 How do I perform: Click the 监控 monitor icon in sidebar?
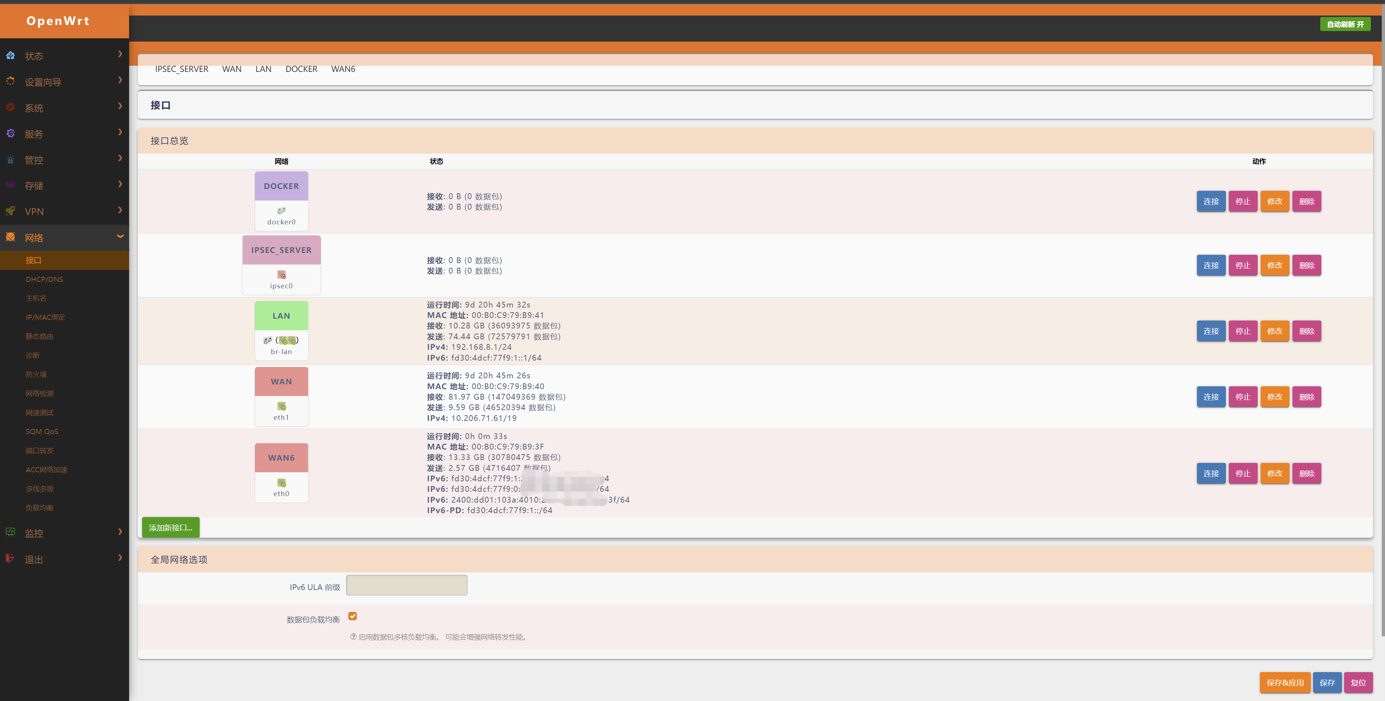[x=10, y=532]
